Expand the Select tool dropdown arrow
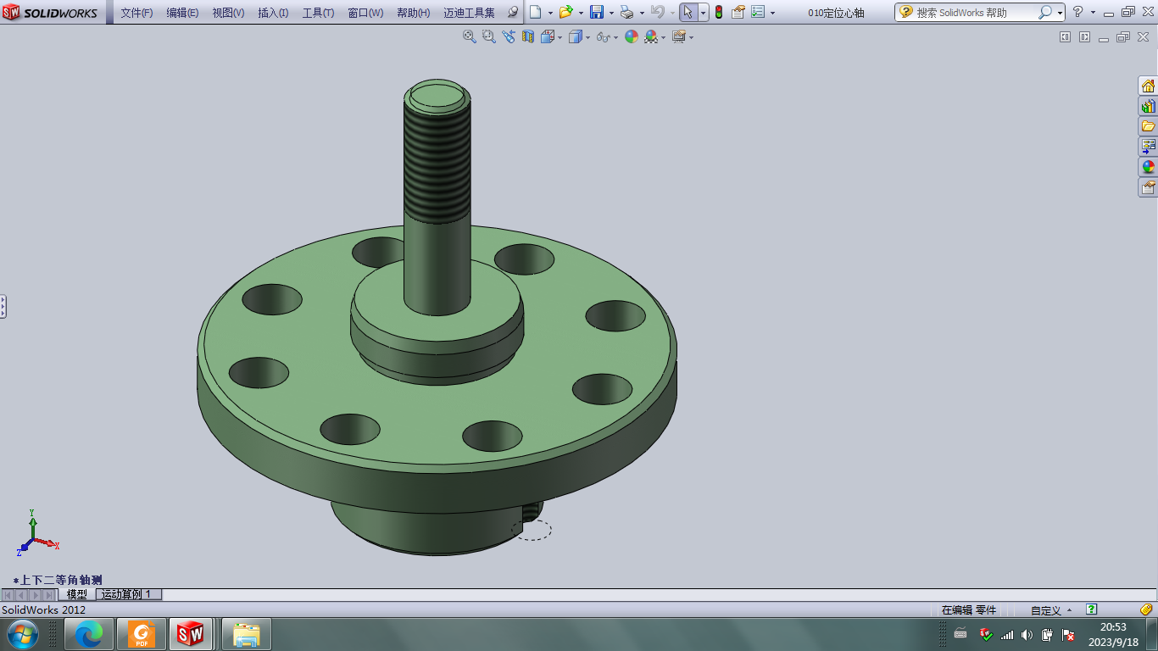 [704, 13]
